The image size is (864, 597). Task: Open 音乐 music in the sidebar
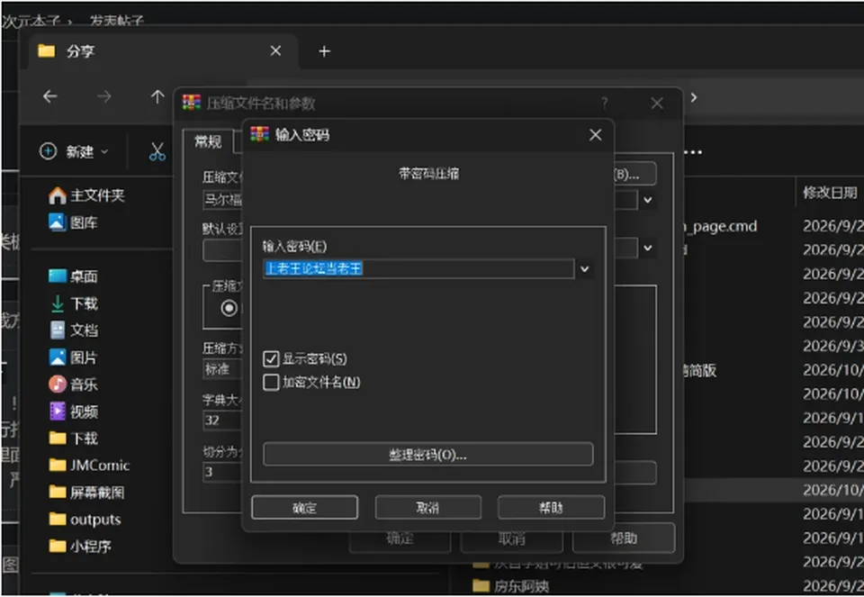[x=73, y=384]
